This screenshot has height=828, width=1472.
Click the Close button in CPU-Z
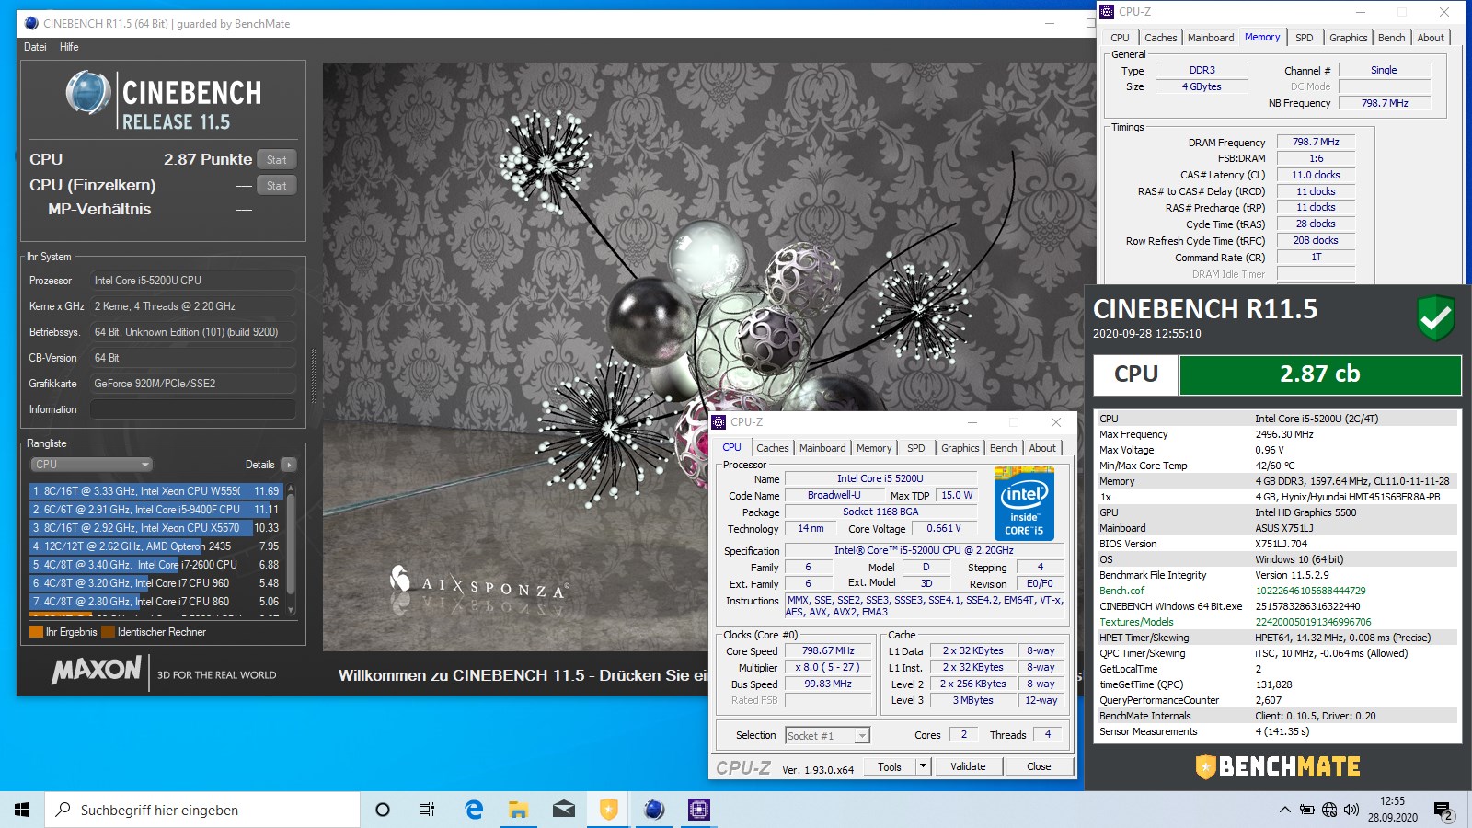[x=1039, y=766]
